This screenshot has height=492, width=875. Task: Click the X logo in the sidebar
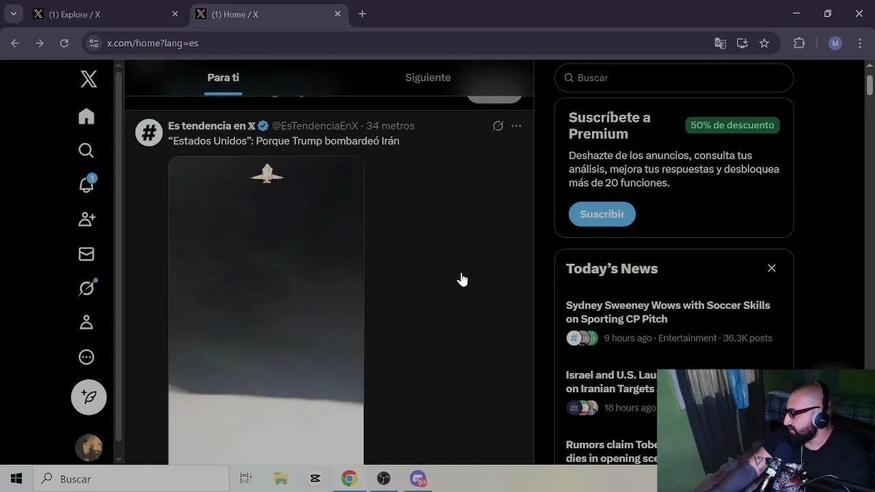pos(89,79)
